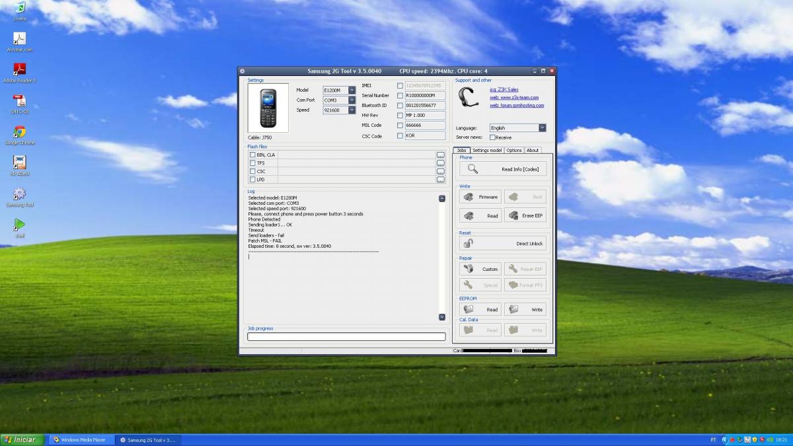Enable the MSL Code checkbox

tap(400, 125)
